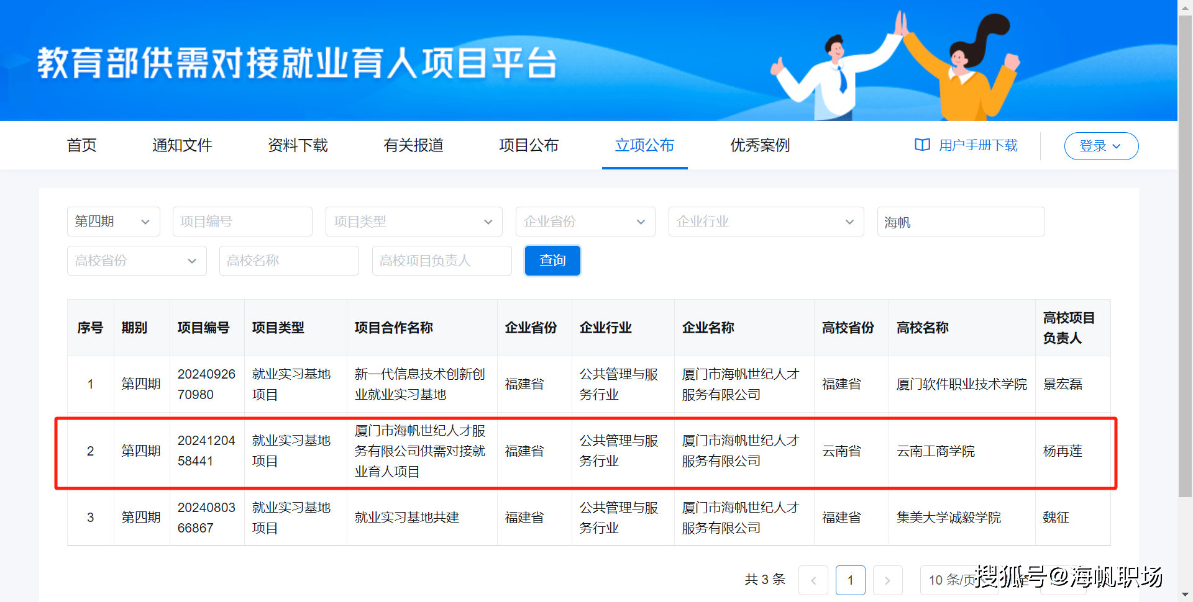Image resolution: width=1193 pixels, height=602 pixels.
Task: Expand the 项目类型 dropdown
Action: (x=414, y=222)
